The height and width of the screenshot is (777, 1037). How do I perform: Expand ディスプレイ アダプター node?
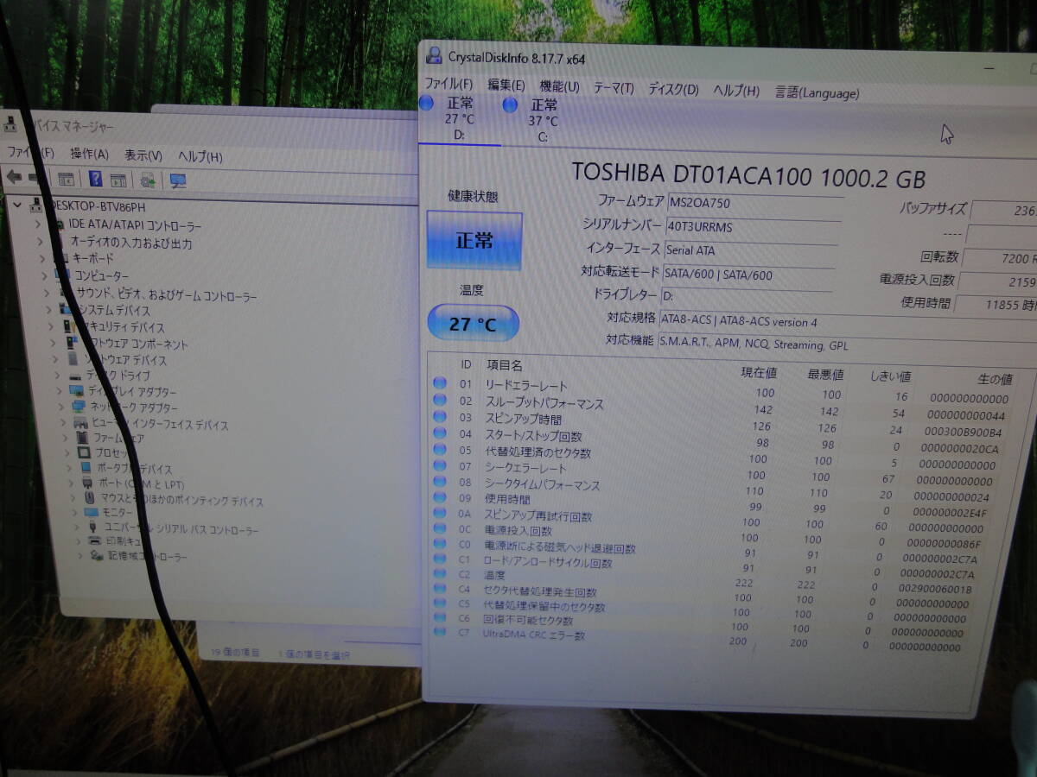(x=60, y=391)
